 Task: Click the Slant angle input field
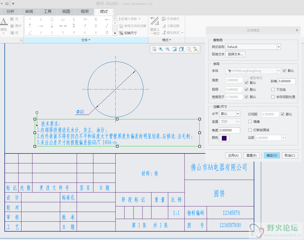[x=287, y=81]
